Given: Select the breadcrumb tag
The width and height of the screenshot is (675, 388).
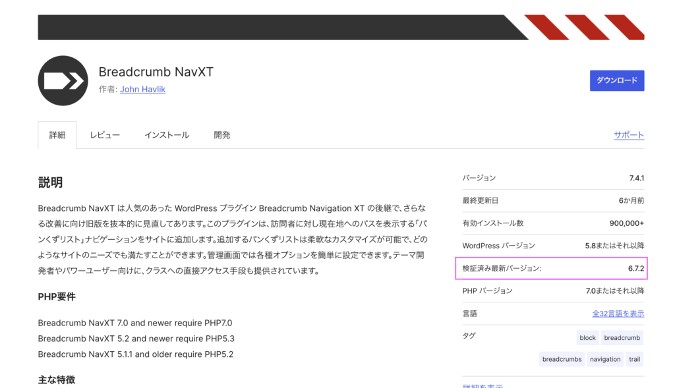Looking at the screenshot, I should [x=622, y=338].
